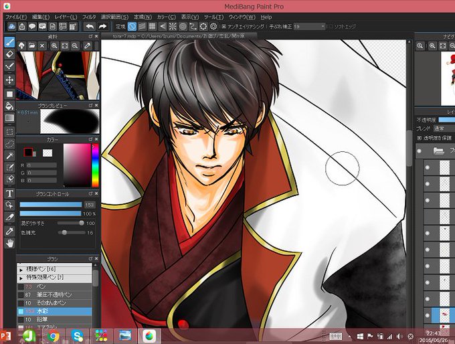Open Skype from the taskbar
Viewport: 455px width, 344px height.
coord(77,336)
